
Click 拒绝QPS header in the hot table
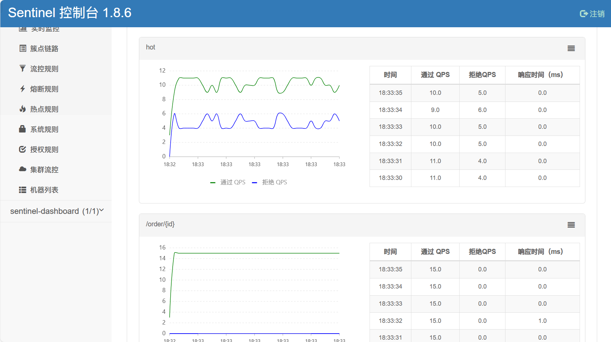click(x=482, y=75)
